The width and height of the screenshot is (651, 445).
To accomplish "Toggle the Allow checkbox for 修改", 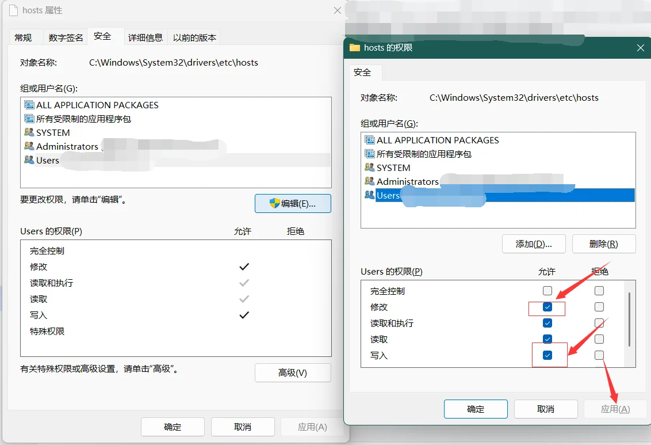I will tap(547, 307).
